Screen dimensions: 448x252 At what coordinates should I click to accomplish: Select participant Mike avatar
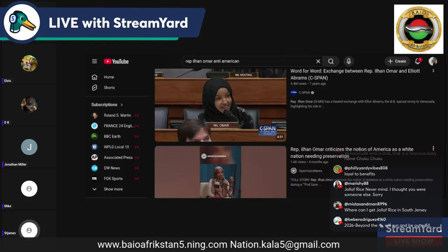(x=29, y=189)
